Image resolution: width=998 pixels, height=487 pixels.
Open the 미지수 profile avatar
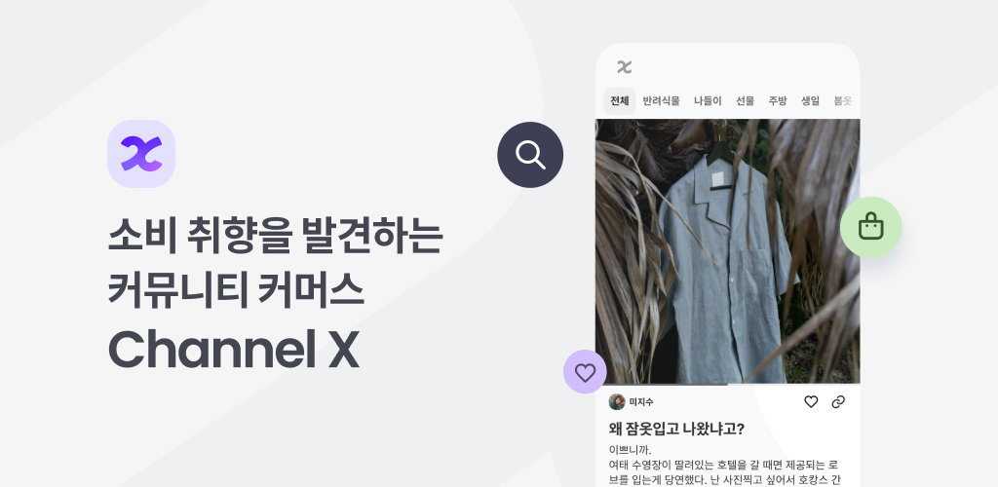[x=617, y=402]
